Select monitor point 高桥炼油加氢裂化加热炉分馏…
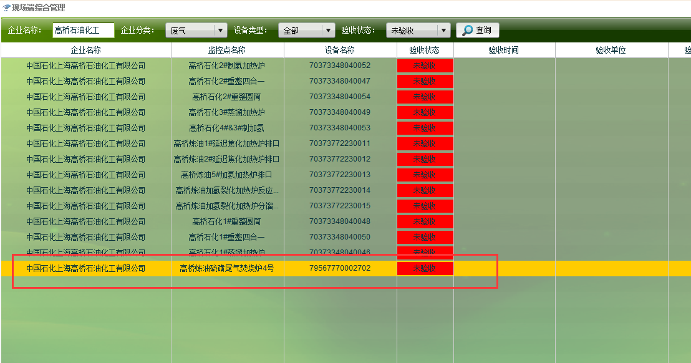This screenshot has width=691, height=363. [227, 206]
